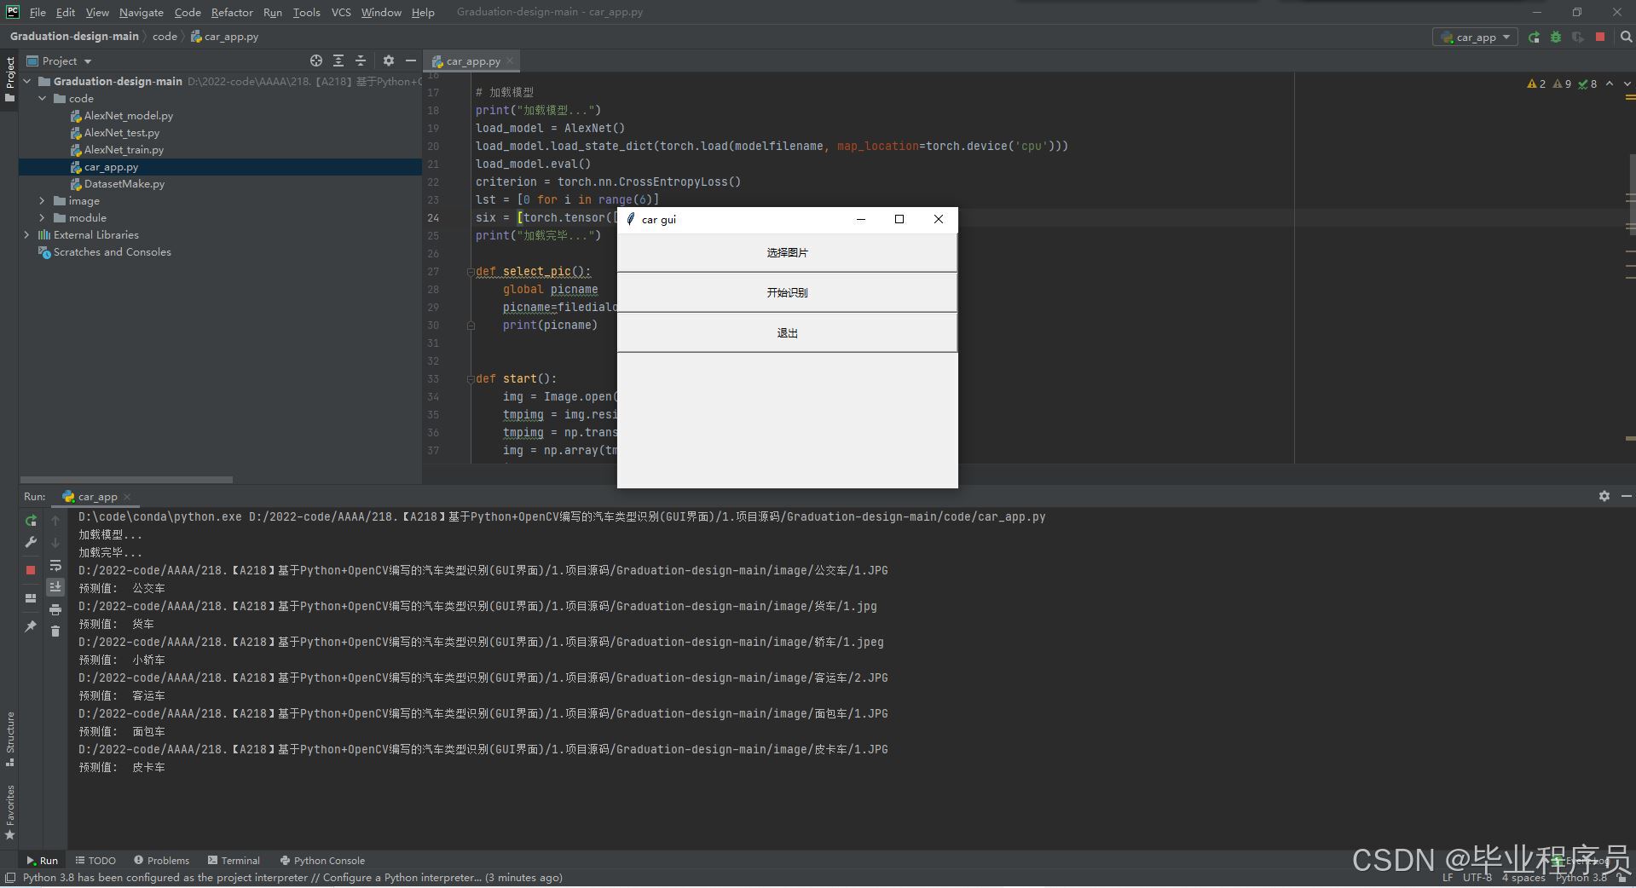The width and height of the screenshot is (1636, 888).
Task: Click the Down the Stack Trace arrow
Action: 55,542
